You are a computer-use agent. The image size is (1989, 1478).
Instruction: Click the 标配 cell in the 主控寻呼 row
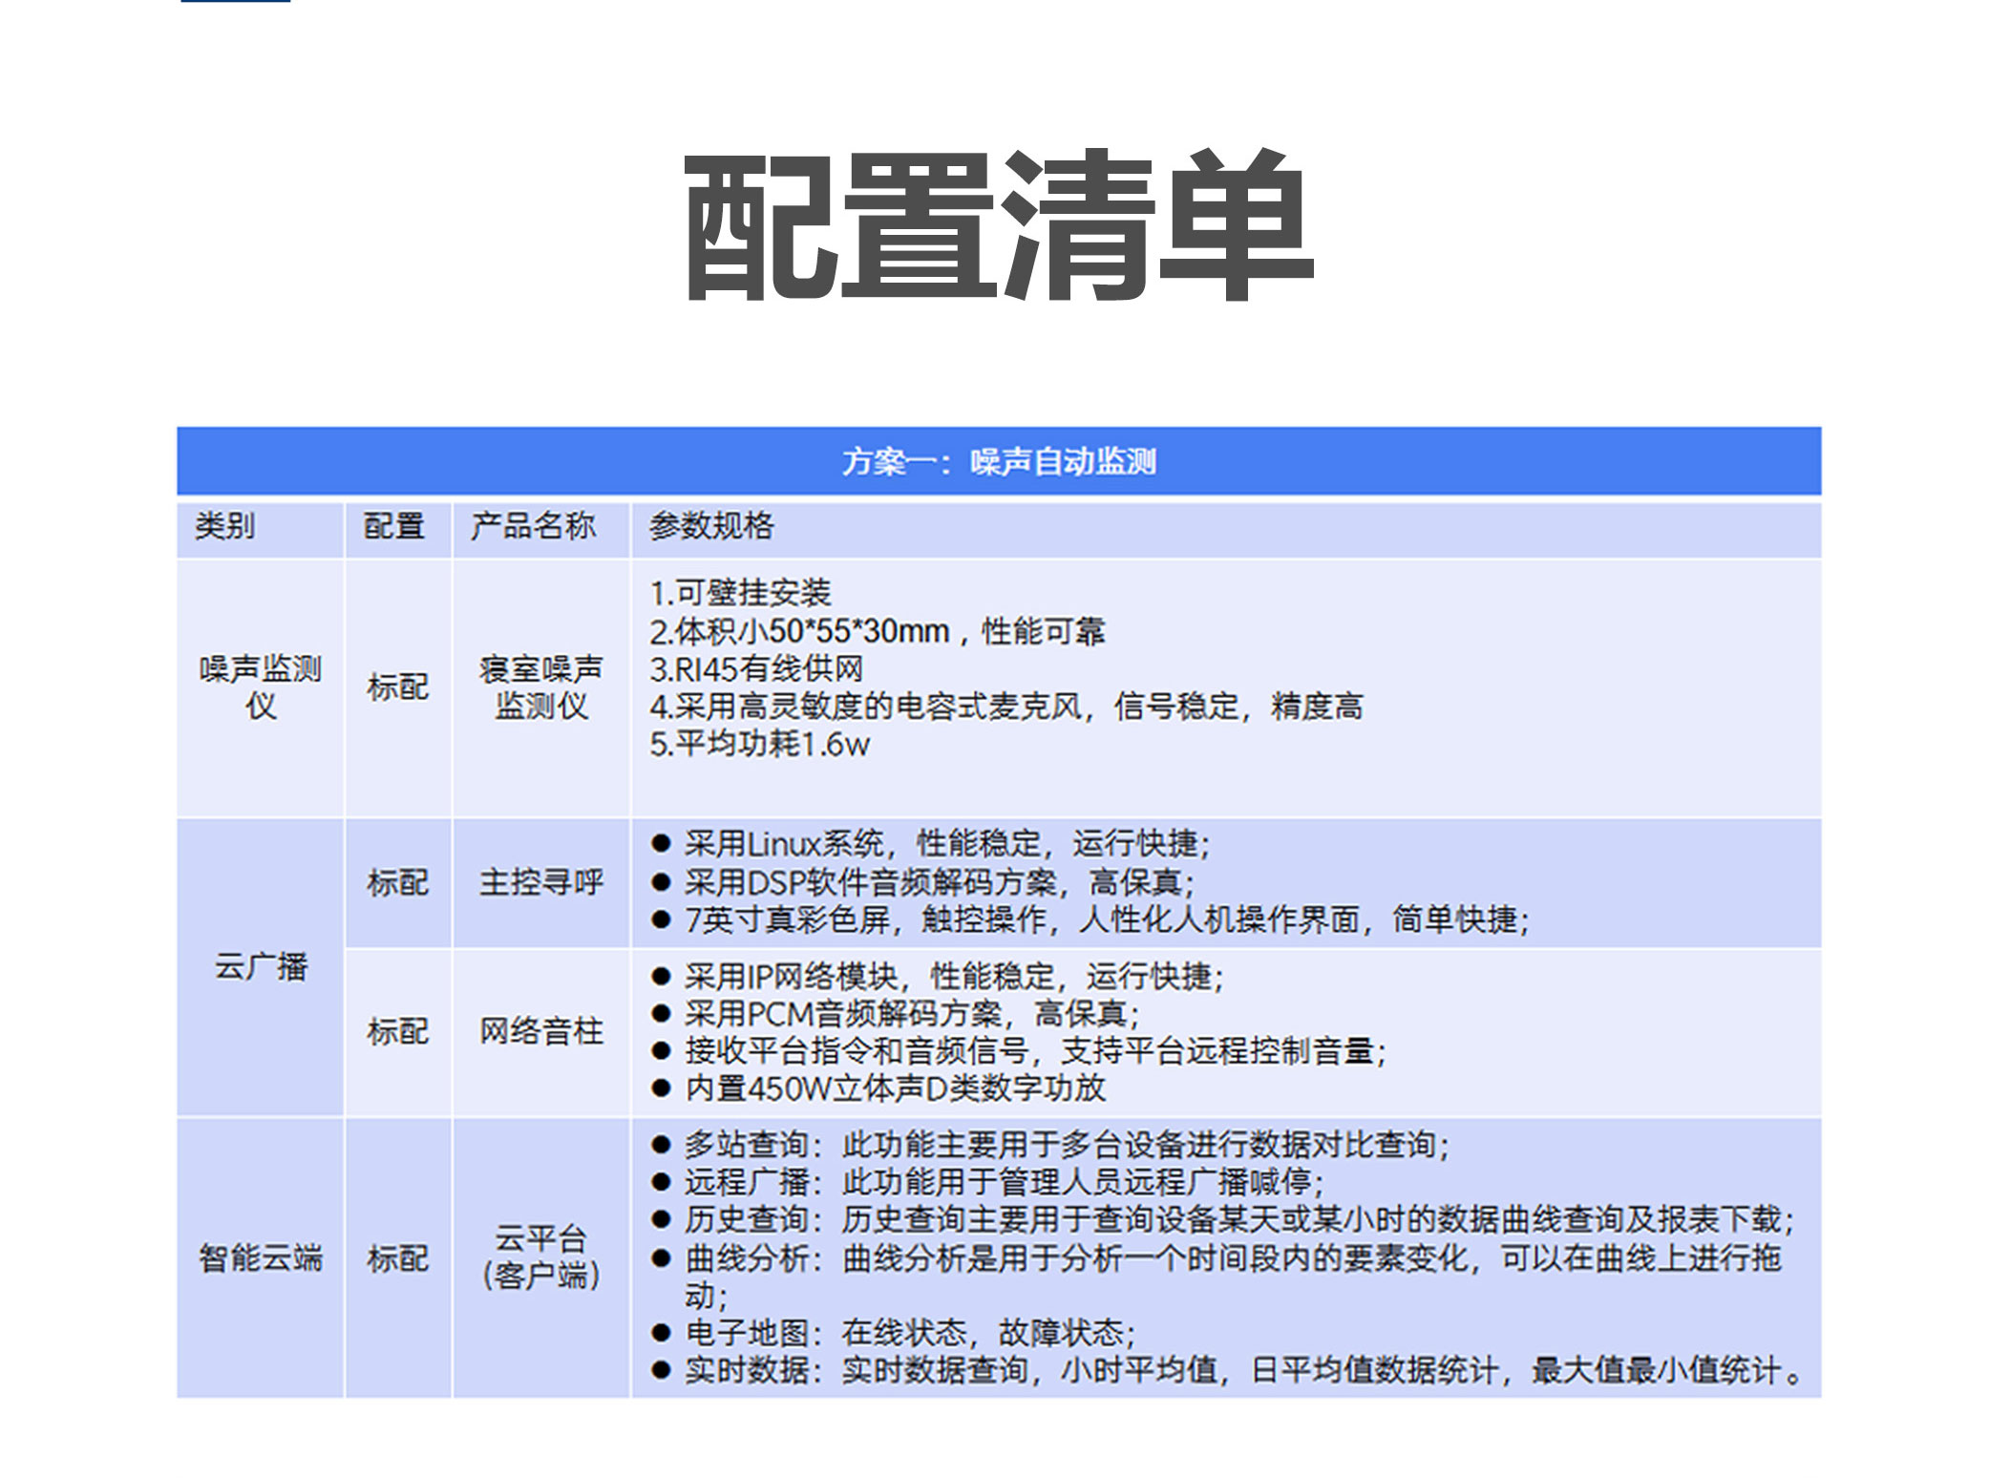[397, 882]
